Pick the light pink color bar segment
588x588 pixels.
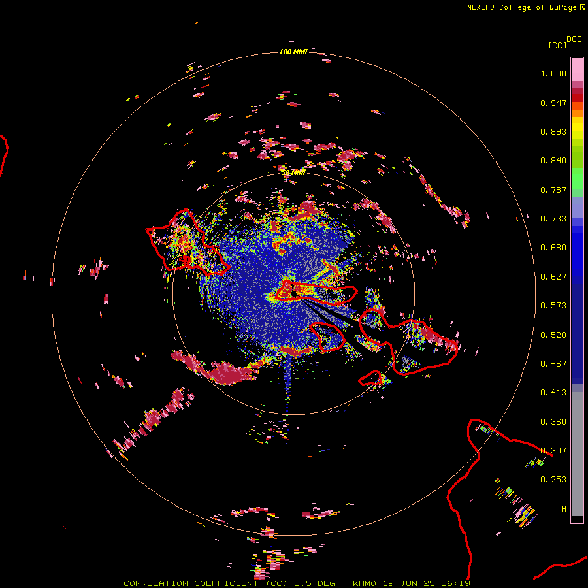577,70
